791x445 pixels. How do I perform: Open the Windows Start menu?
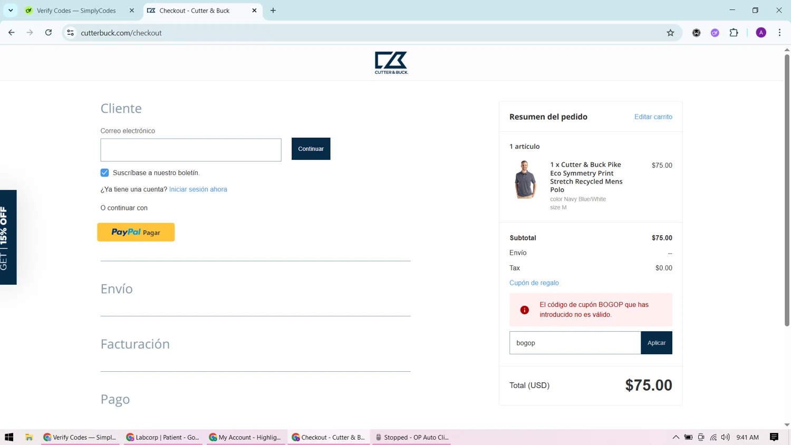pyautogui.click(x=9, y=437)
